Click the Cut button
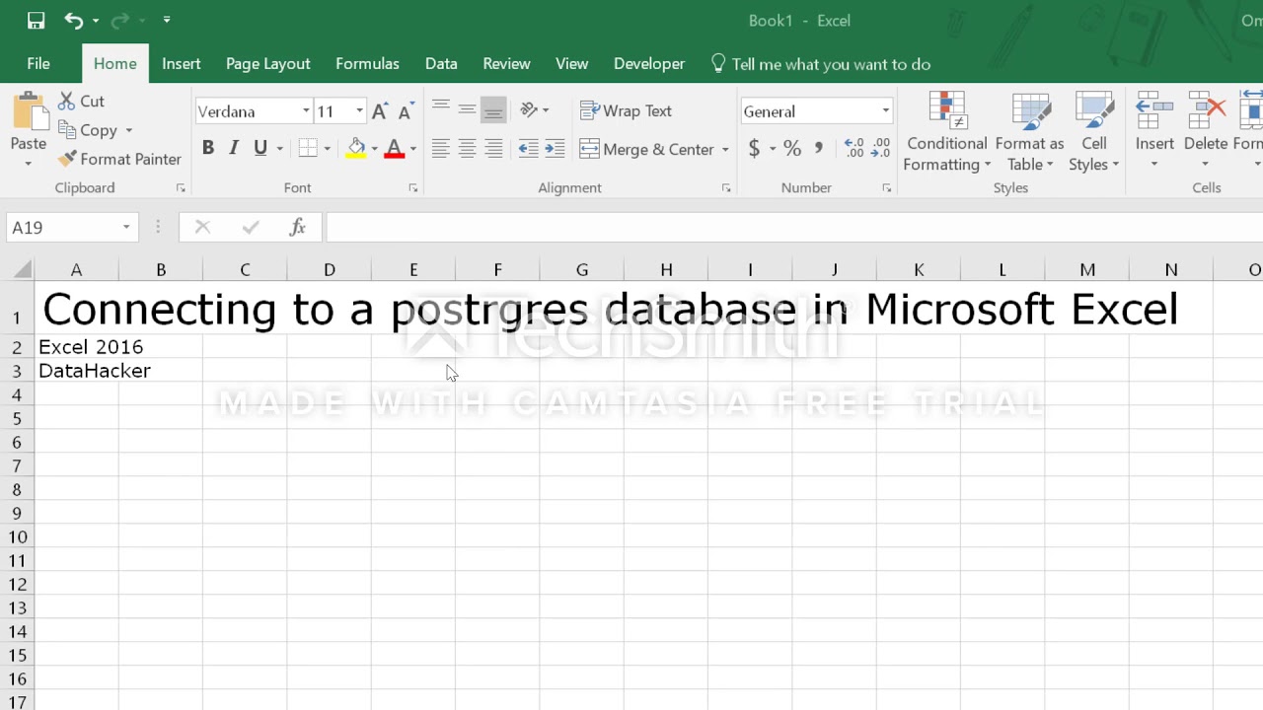This screenshot has height=710, width=1263. tap(82, 101)
